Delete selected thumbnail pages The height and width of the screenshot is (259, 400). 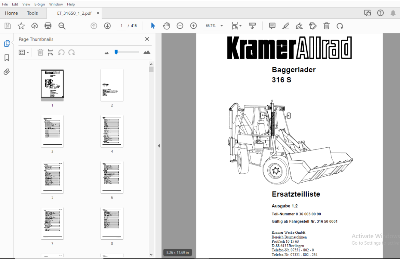[x=40, y=53]
